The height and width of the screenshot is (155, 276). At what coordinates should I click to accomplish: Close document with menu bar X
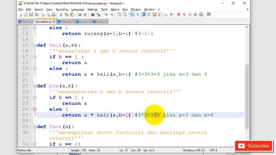pyautogui.click(x=247, y=9)
